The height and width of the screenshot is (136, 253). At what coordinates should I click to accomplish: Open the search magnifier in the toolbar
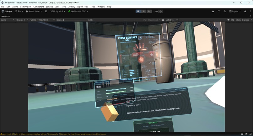click(x=225, y=11)
